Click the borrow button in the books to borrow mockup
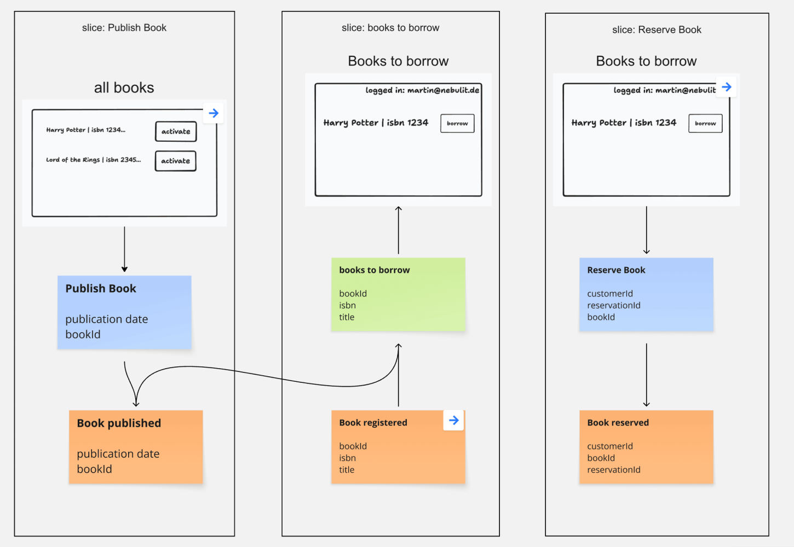The width and height of the screenshot is (794, 547). click(457, 123)
